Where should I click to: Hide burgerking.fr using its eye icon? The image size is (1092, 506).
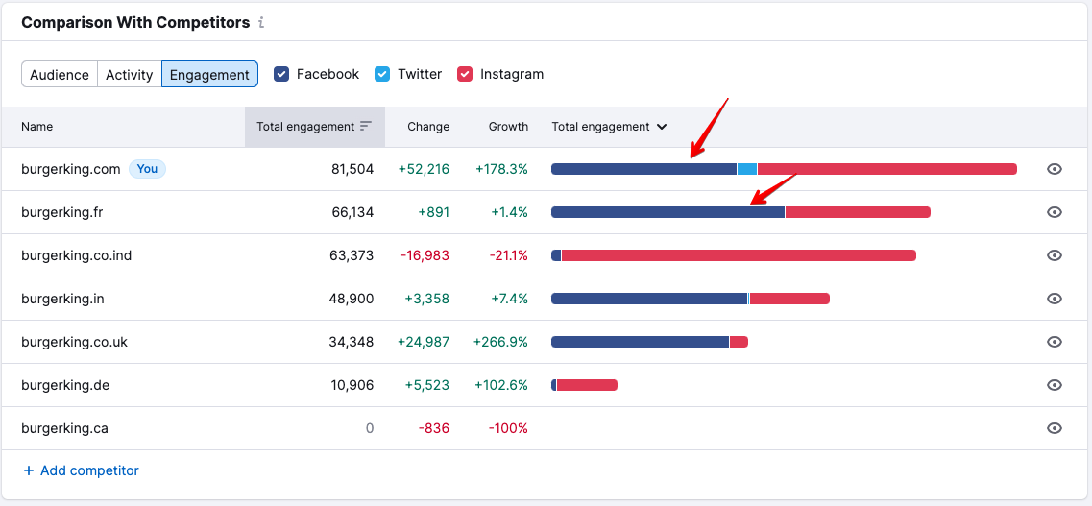pos(1054,212)
